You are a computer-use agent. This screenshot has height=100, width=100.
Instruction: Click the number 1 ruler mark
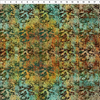click(5, 2)
